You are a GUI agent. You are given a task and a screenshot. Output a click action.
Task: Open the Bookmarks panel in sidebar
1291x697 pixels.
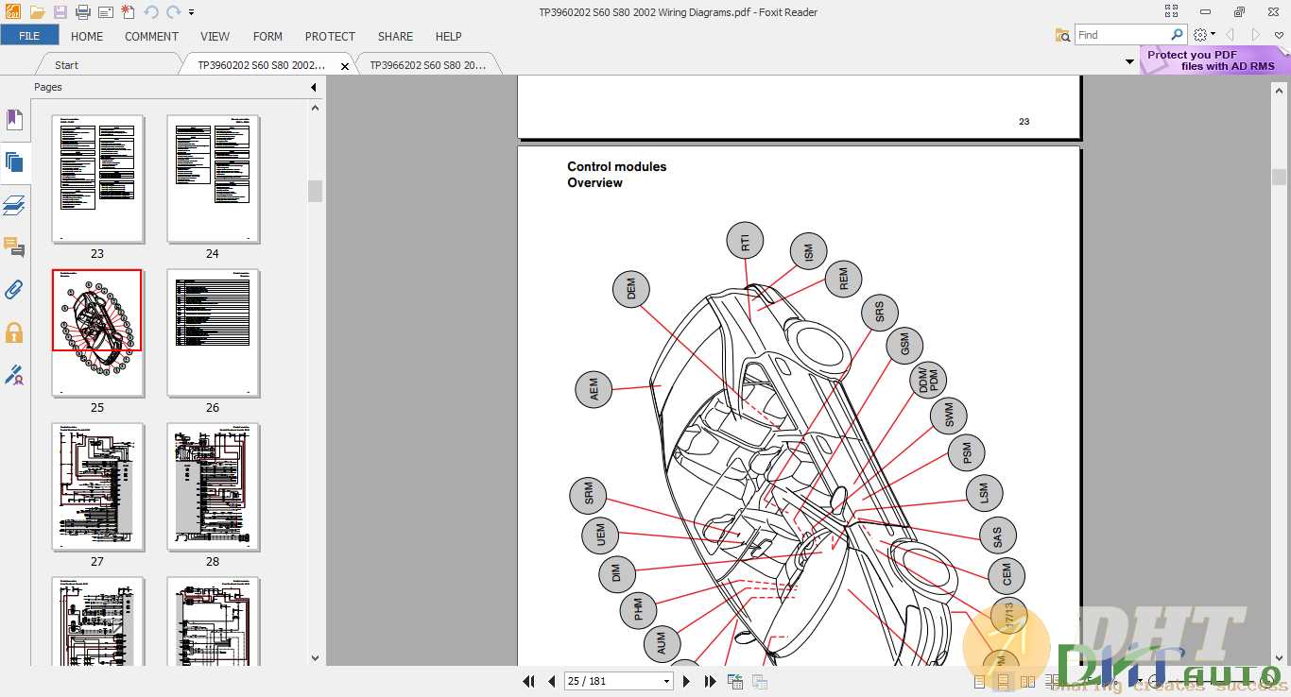(x=14, y=120)
